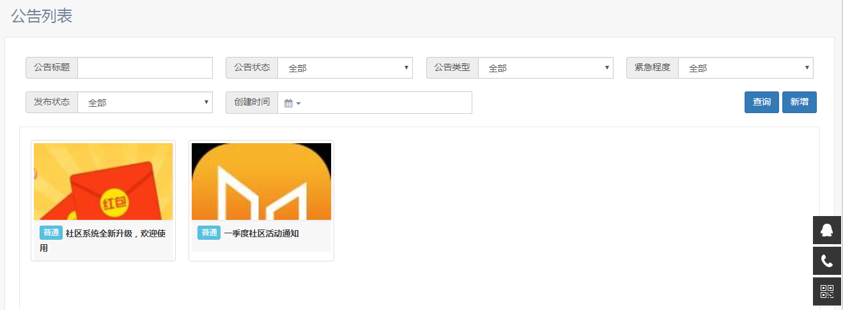This screenshot has height=310, width=843.
Task: Show the QR code icon
Action: tap(827, 291)
